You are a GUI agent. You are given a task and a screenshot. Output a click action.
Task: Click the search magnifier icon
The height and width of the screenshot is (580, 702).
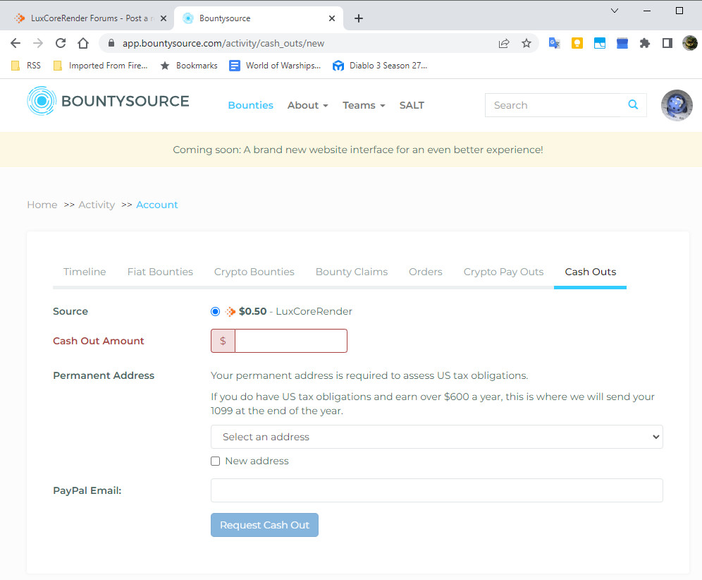(633, 105)
